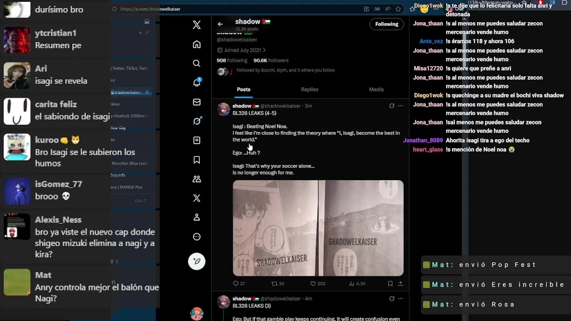
Task: Toggle the Following button for shadow
Action: coord(387,24)
